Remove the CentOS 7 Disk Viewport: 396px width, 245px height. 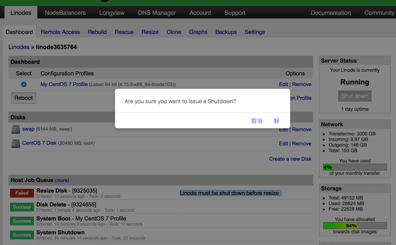click(302, 143)
